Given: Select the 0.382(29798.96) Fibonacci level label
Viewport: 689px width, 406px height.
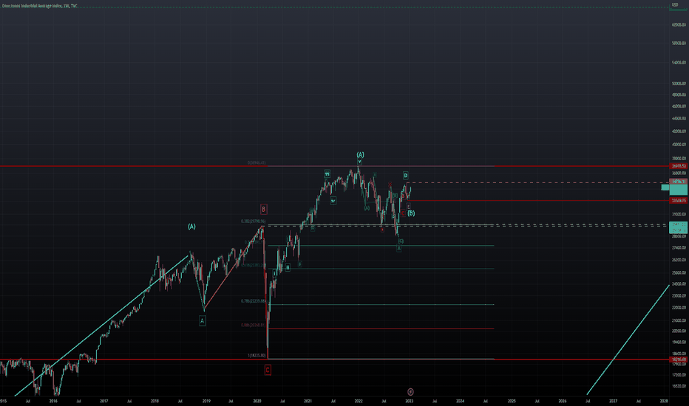Looking at the screenshot, I should 253,221.
